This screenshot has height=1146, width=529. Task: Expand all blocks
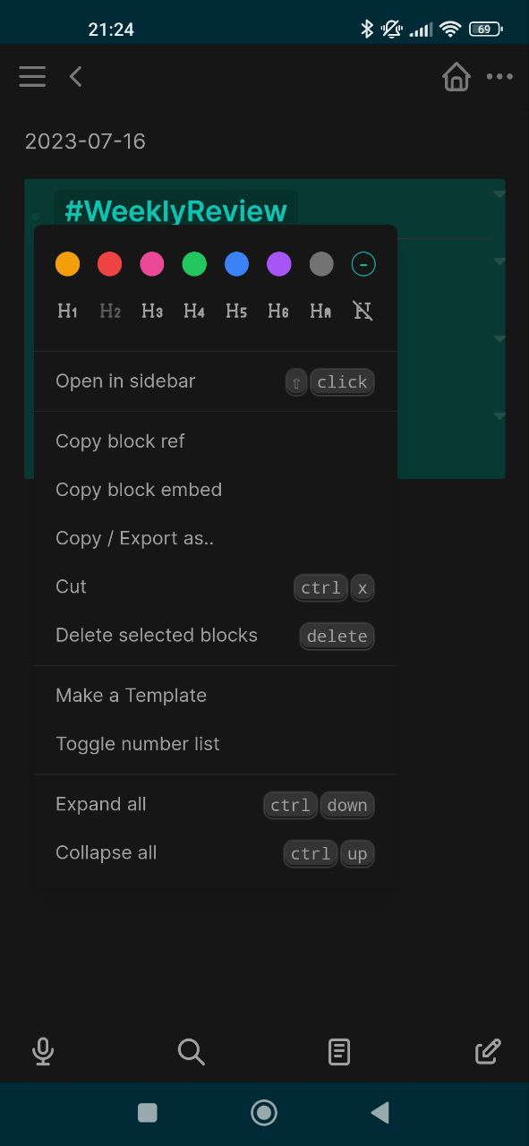100,803
